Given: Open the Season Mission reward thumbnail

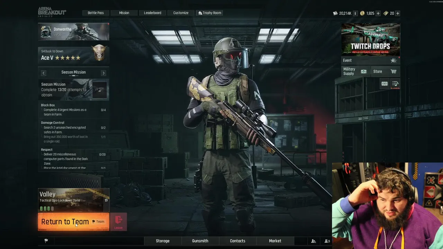Looking at the screenshot, I should (x=100, y=90).
